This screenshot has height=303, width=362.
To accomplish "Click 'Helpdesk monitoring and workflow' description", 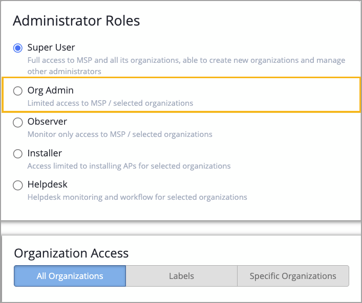I will point(137,197).
